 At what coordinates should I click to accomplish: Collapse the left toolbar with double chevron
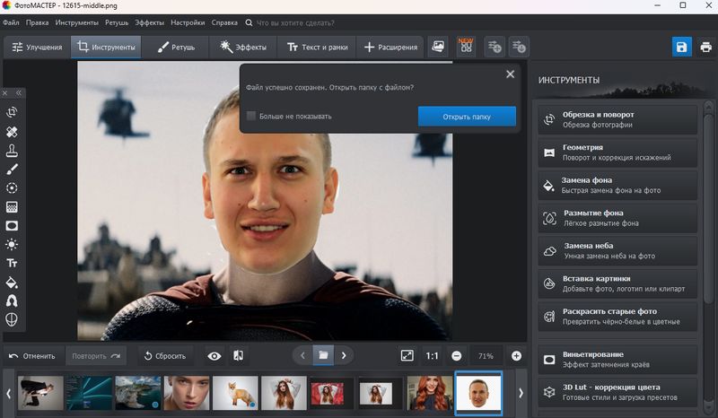pyautogui.click(x=19, y=92)
